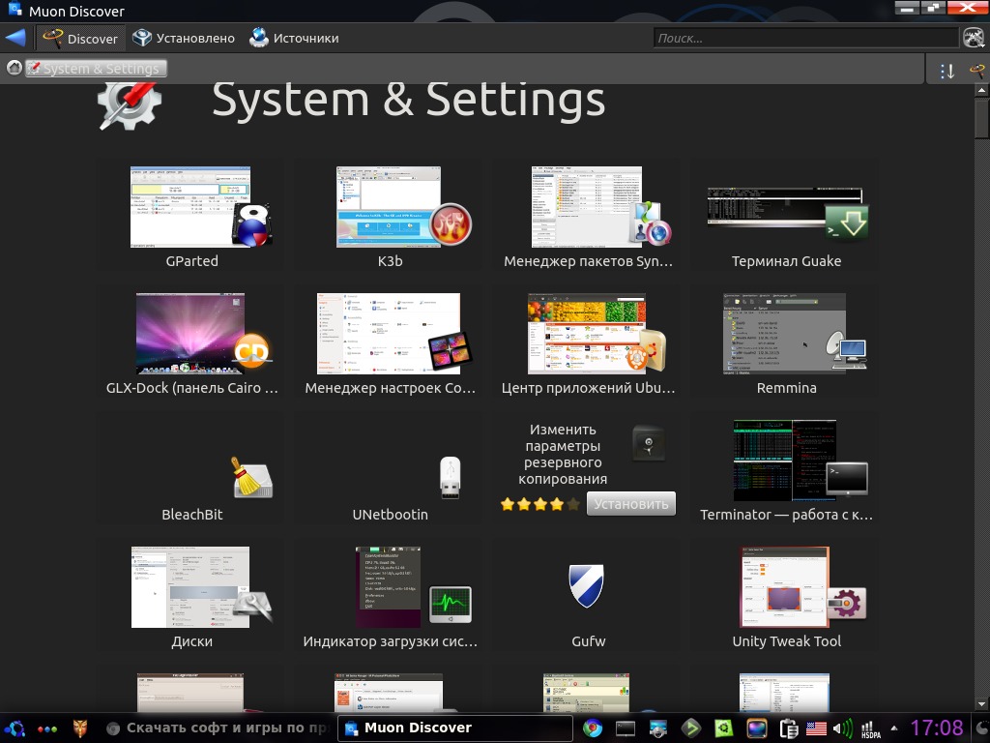The image size is (990, 743).
Task: Open the Remmina remote desktop icon
Action: pyautogui.click(x=846, y=350)
